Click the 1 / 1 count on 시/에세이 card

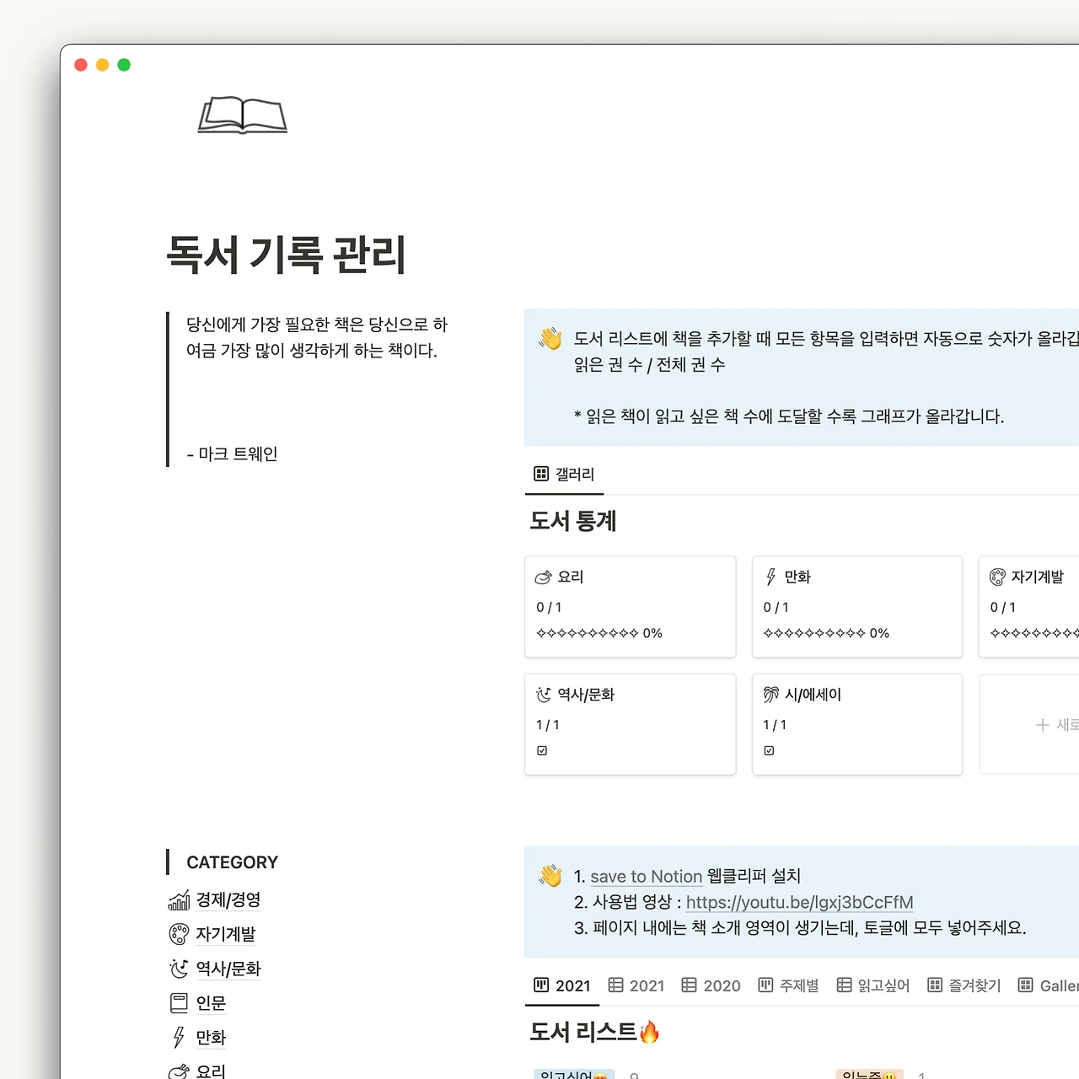pyautogui.click(x=775, y=725)
